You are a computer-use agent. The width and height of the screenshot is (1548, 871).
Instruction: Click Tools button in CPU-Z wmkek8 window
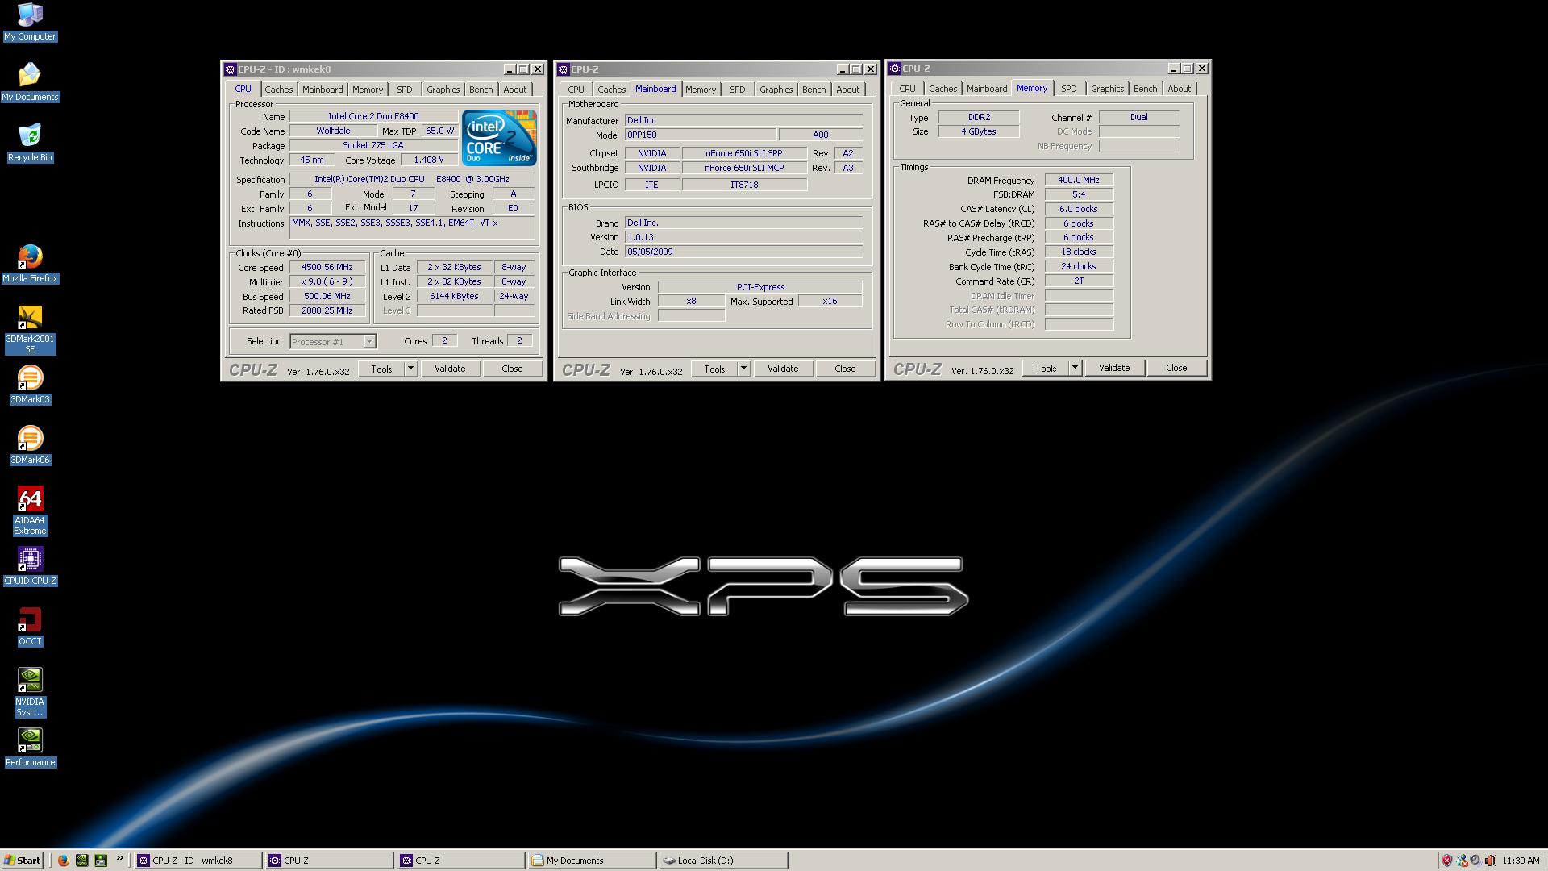point(381,369)
